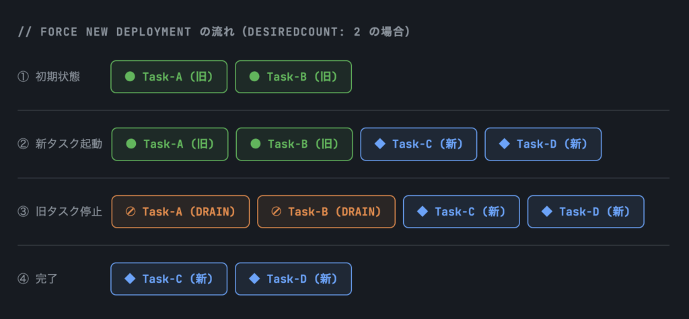Click the circled number ④ marker
This screenshot has height=319, width=689.
[23, 279]
